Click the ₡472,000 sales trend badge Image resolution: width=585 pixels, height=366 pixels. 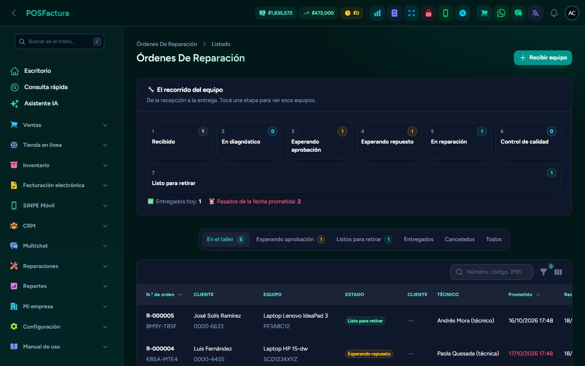click(318, 13)
